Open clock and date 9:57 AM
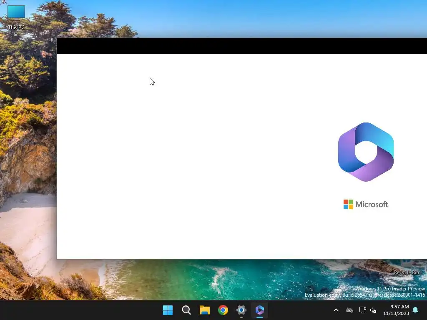Screen dimensions: 427x320 tap(396, 310)
